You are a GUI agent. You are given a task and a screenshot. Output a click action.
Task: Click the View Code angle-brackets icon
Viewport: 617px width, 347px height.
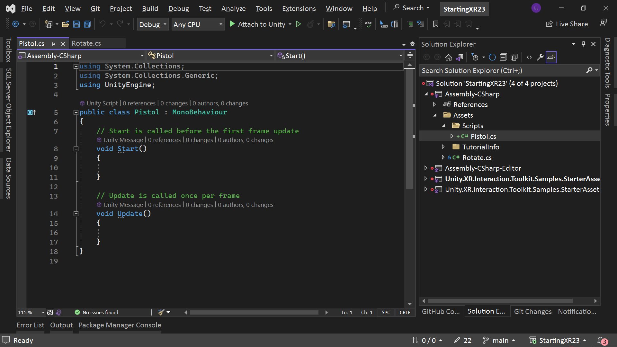click(x=529, y=57)
